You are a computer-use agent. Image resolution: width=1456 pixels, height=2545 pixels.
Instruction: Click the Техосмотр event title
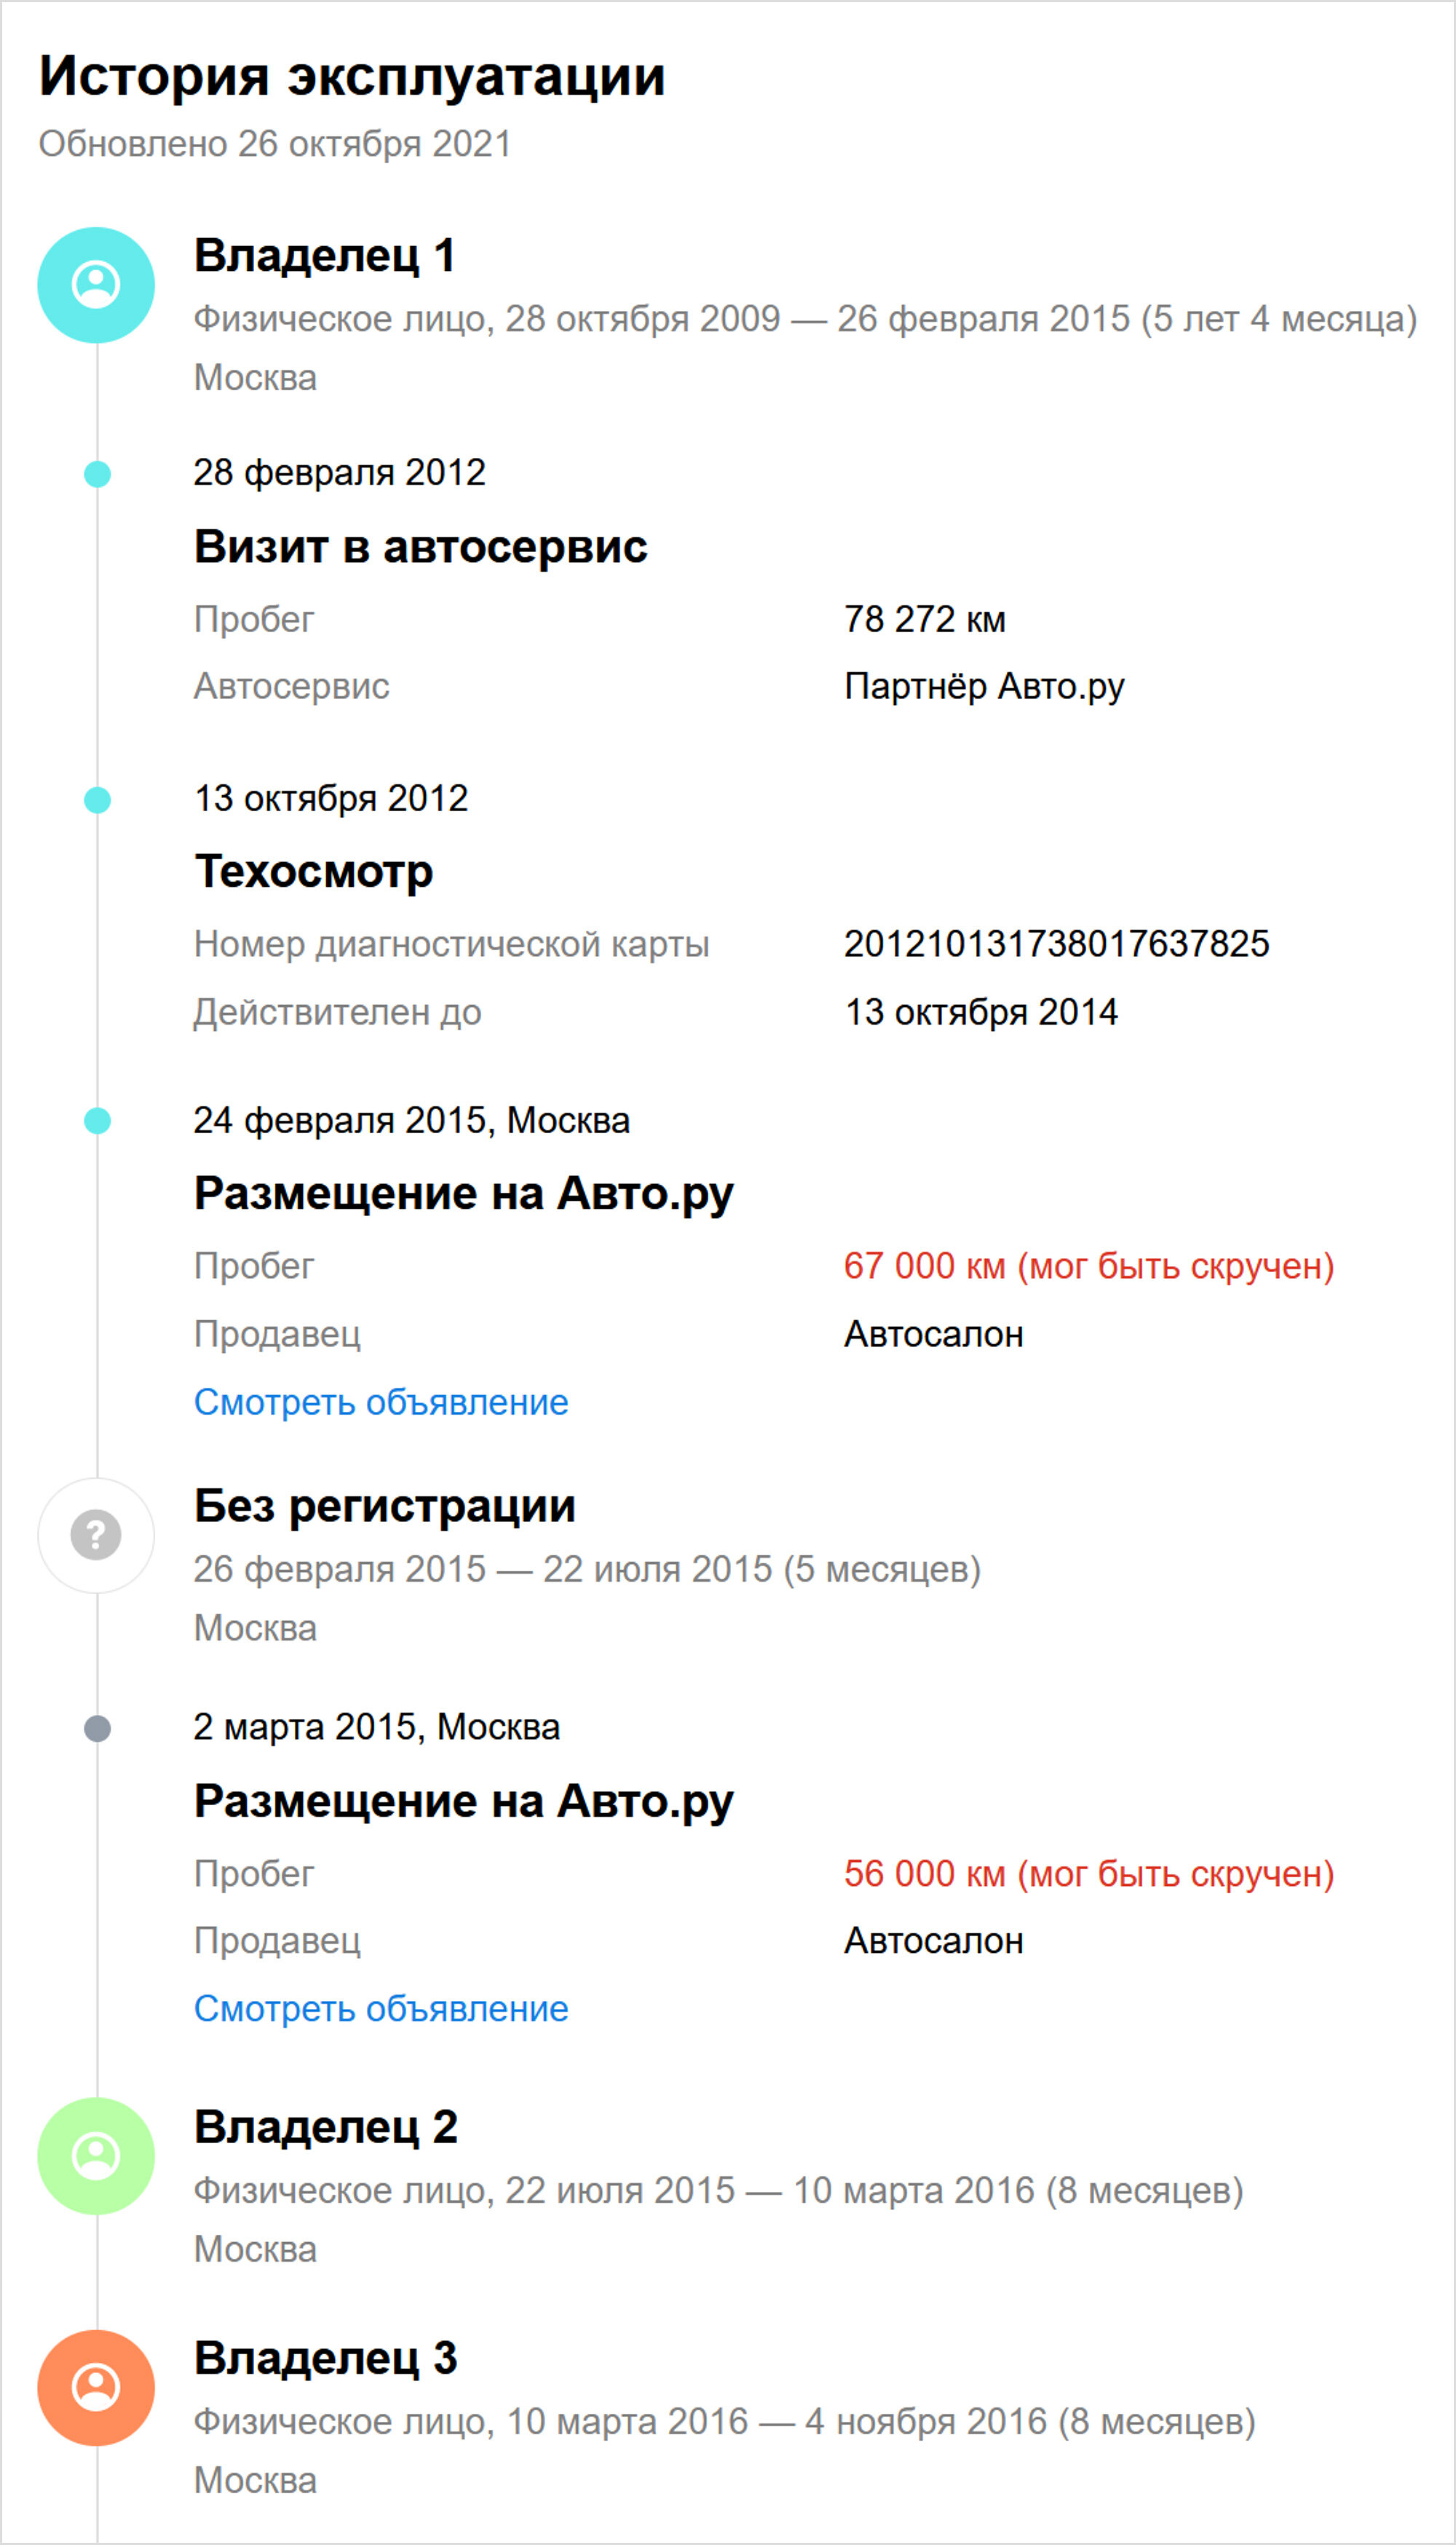tap(314, 872)
